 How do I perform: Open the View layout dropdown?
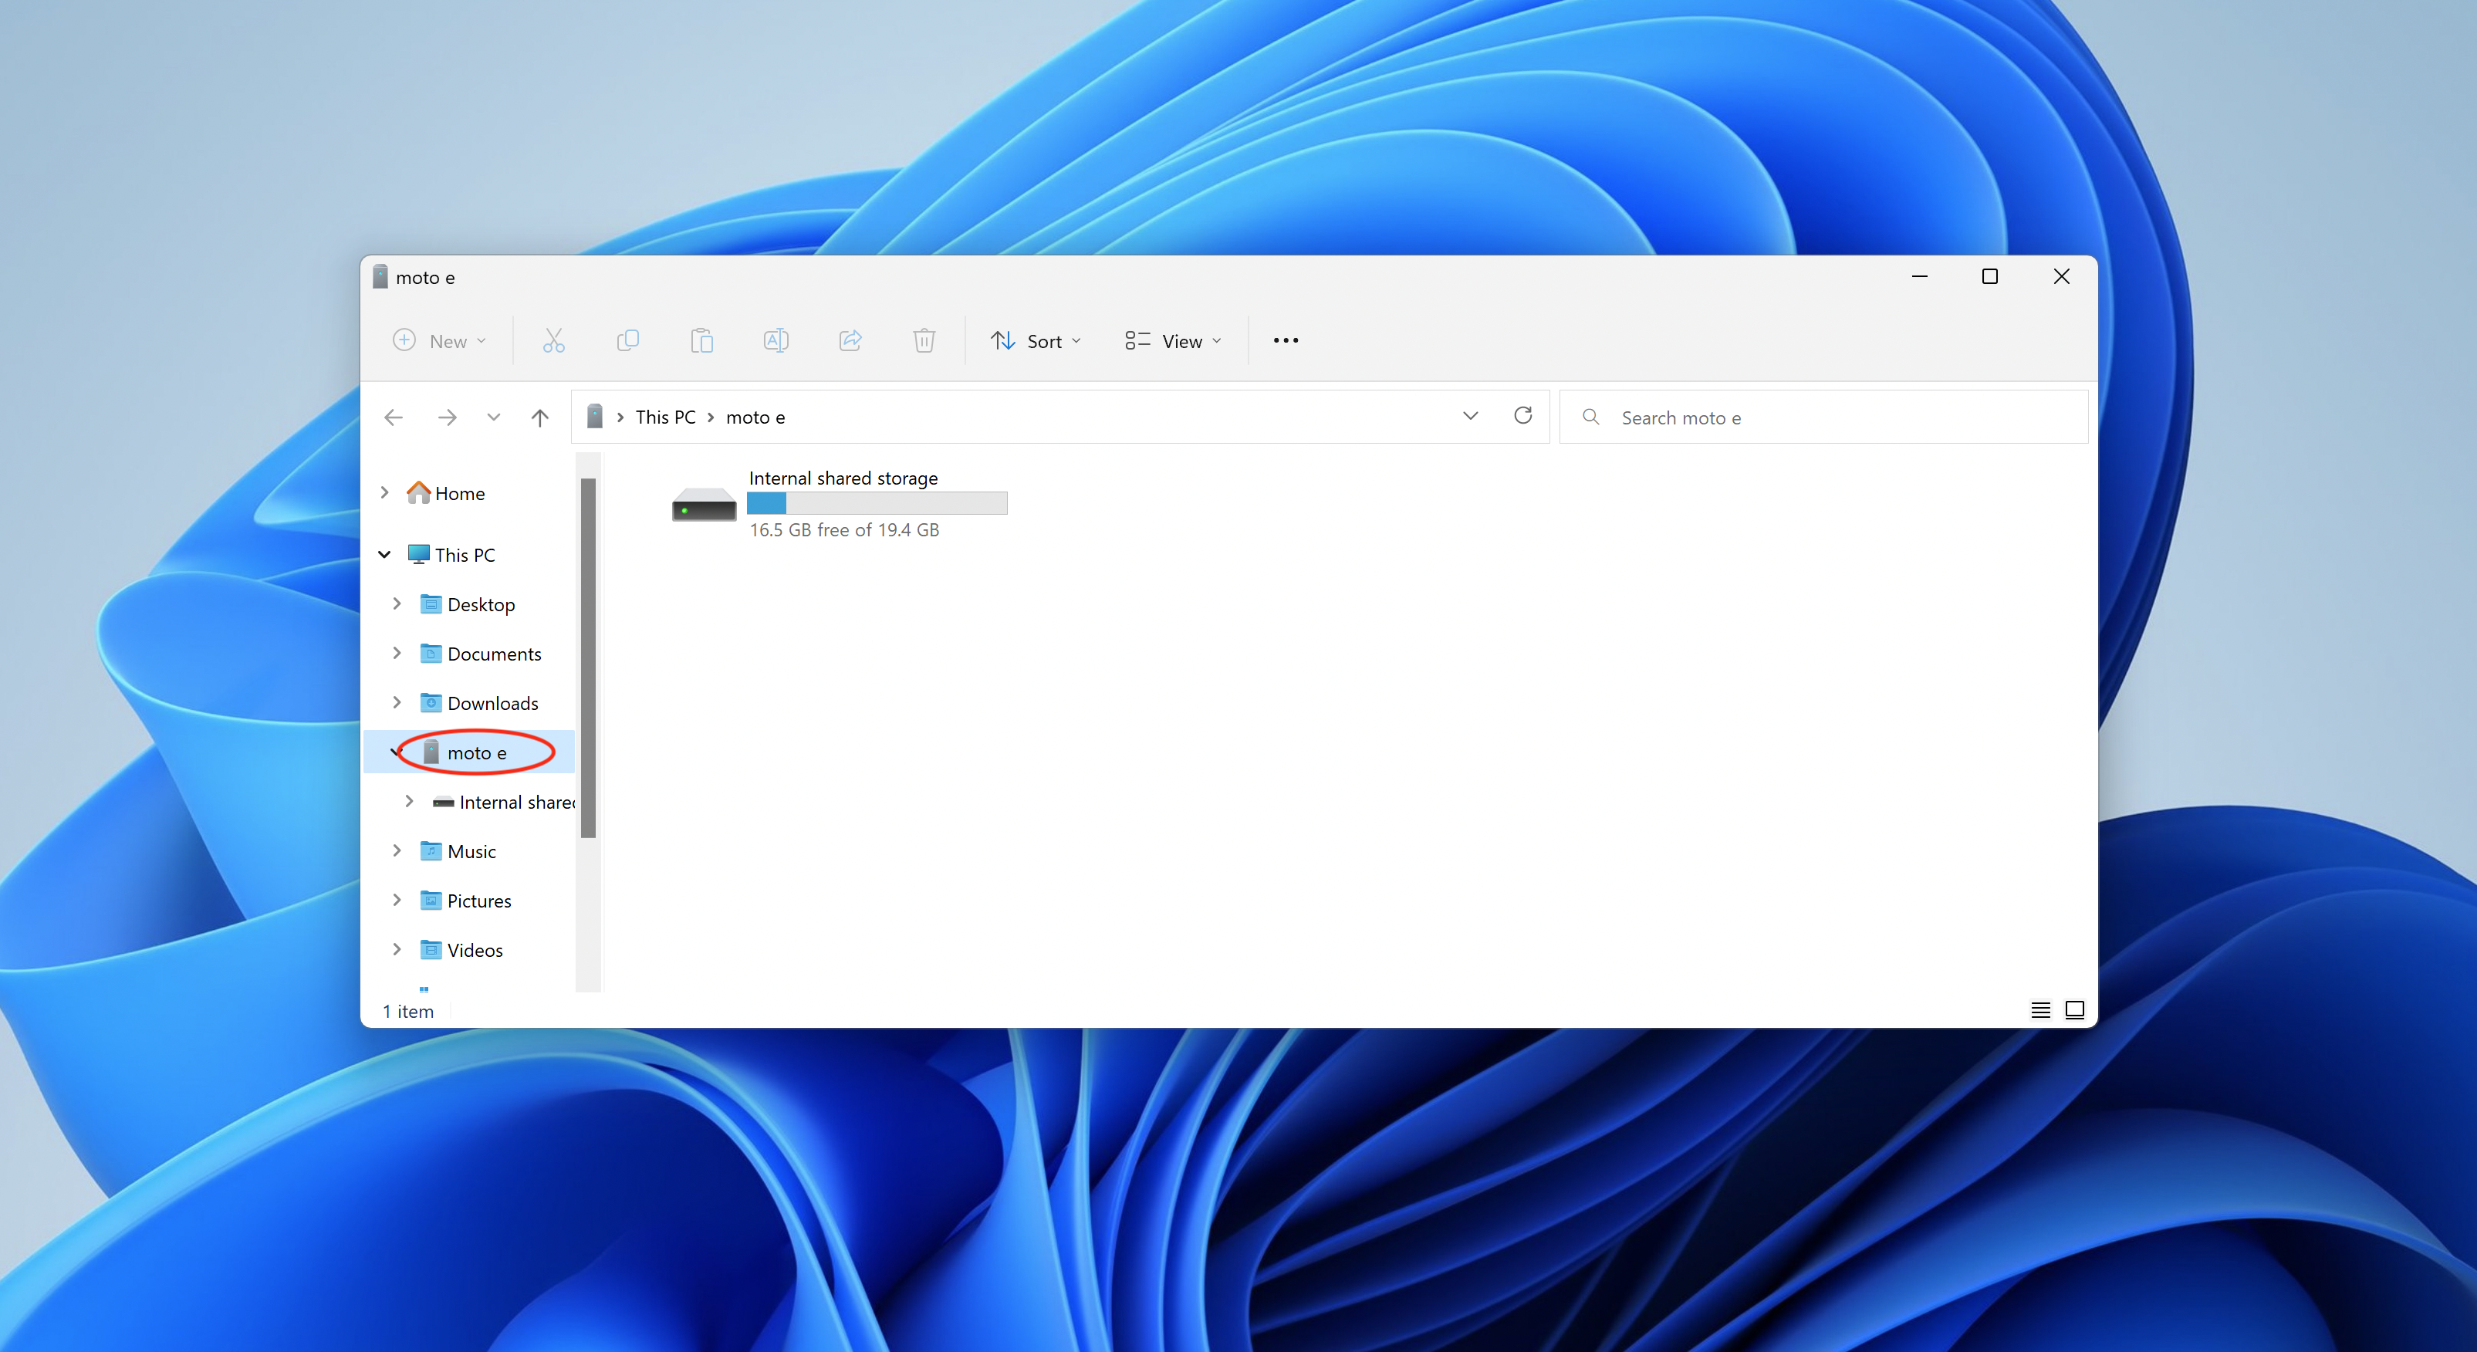click(1173, 340)
